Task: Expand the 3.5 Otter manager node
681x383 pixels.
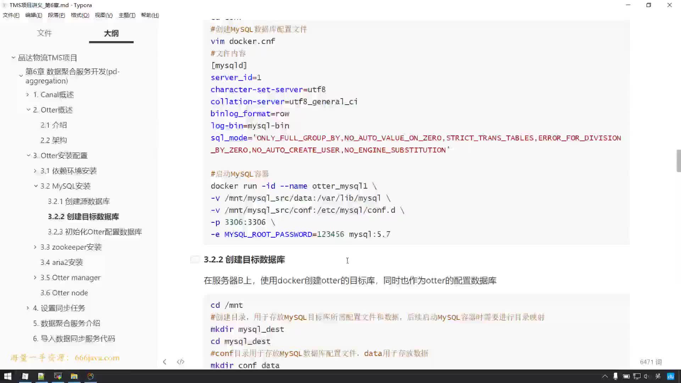Action: 35,278
